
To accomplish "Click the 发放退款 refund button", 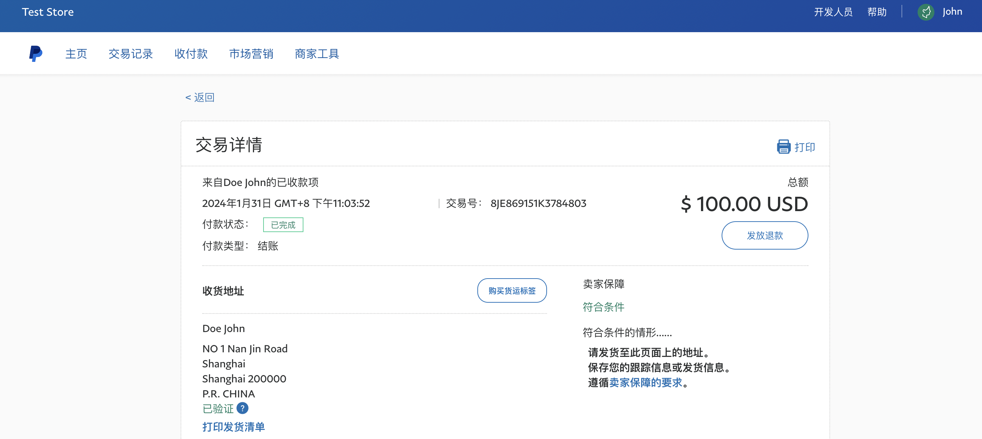I will click(764, 235).
